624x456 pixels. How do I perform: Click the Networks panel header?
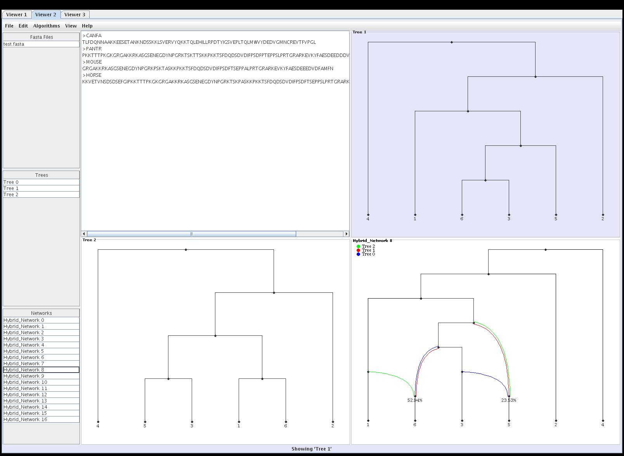click(x=41, y=313)
